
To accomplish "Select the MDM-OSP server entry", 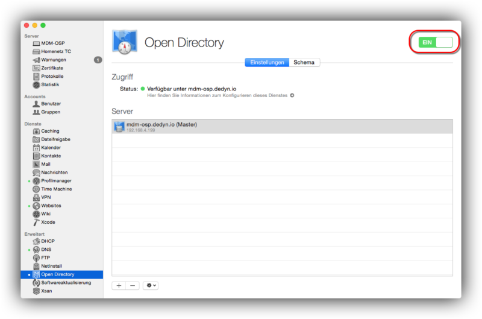I will coord(52,43).
